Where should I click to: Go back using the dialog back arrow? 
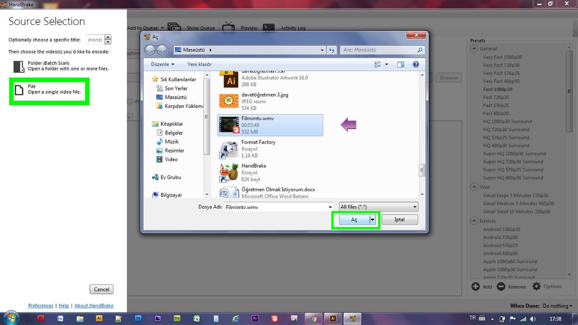coord(150,50)
